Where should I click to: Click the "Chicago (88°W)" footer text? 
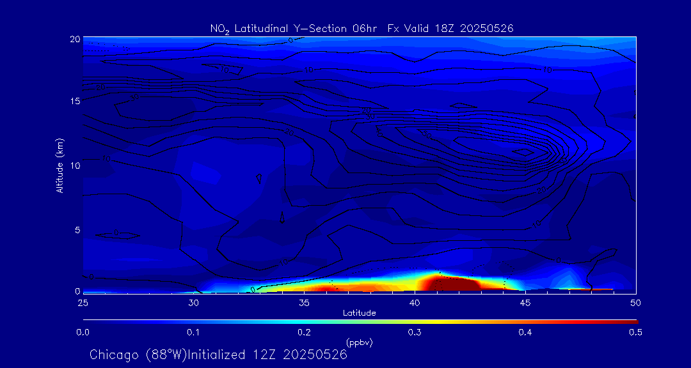point(138,355)
